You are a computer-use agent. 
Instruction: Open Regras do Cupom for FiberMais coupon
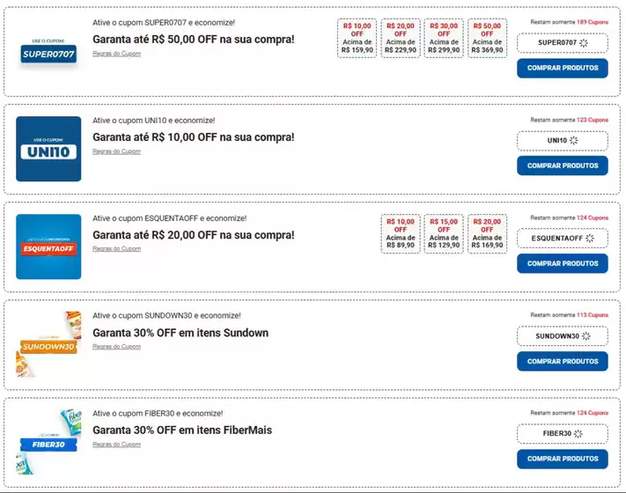116,445
